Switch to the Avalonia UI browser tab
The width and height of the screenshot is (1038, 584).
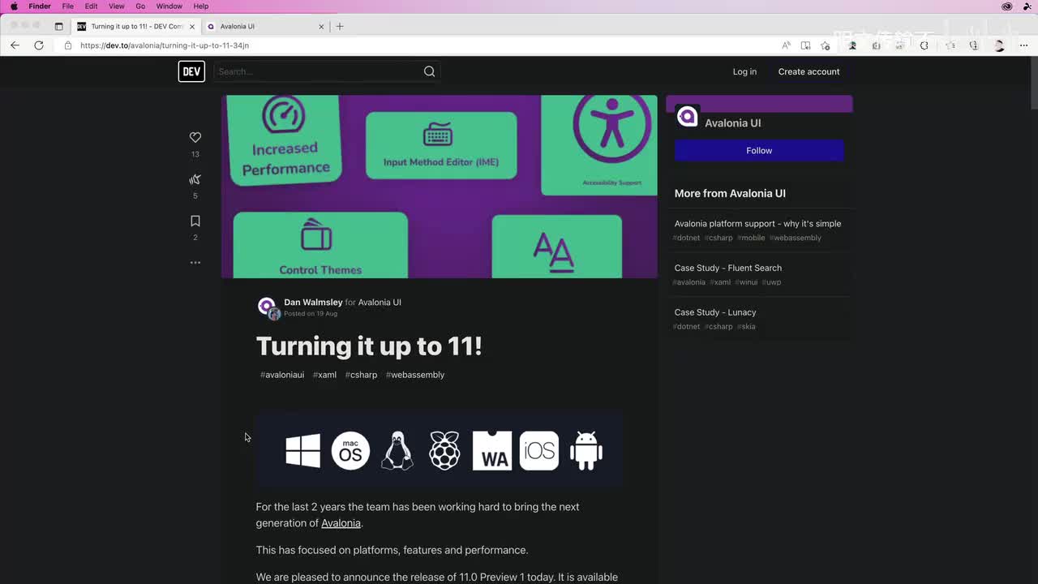point(264,27)
